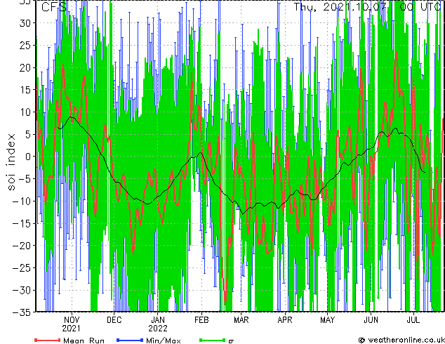Click the '-5' y-axis tick value
The height and width of the screenshot is (344, 445).
(25, 179)
